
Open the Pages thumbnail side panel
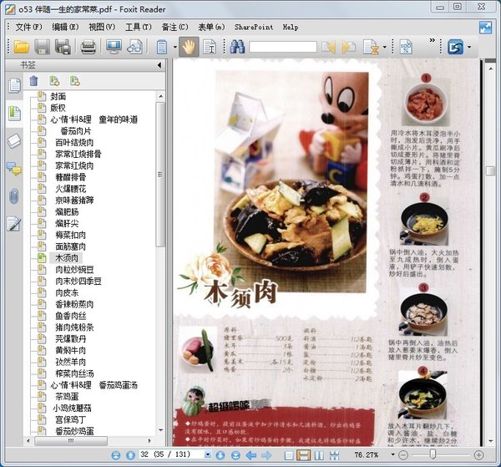[14, 85]
